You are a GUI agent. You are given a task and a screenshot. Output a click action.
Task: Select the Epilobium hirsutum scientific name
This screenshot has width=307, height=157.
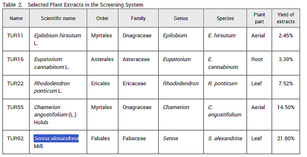(58, 39)
